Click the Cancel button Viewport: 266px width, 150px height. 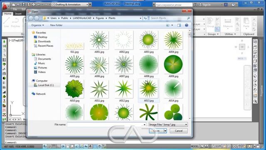pos(179,131)
